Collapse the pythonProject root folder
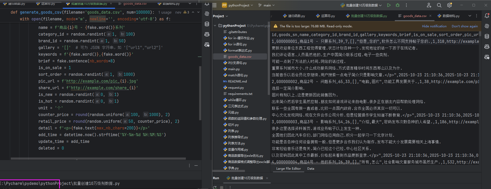The height and width of the screenshot is (189, 491). click(215, 26)
